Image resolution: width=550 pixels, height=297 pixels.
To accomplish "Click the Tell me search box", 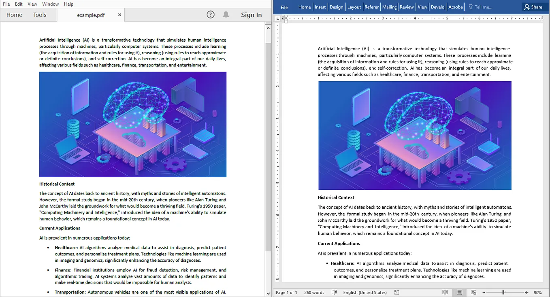I will click(x=484, y=7).
